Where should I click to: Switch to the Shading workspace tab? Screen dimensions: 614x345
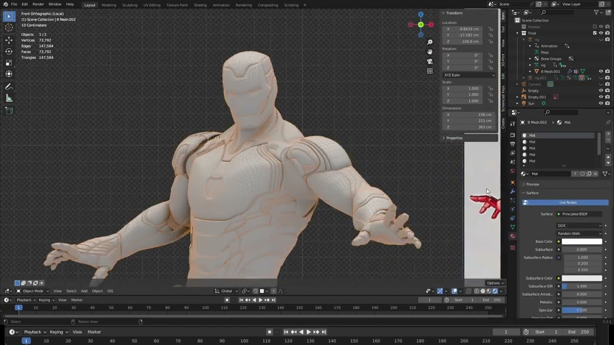pos(200,5)
